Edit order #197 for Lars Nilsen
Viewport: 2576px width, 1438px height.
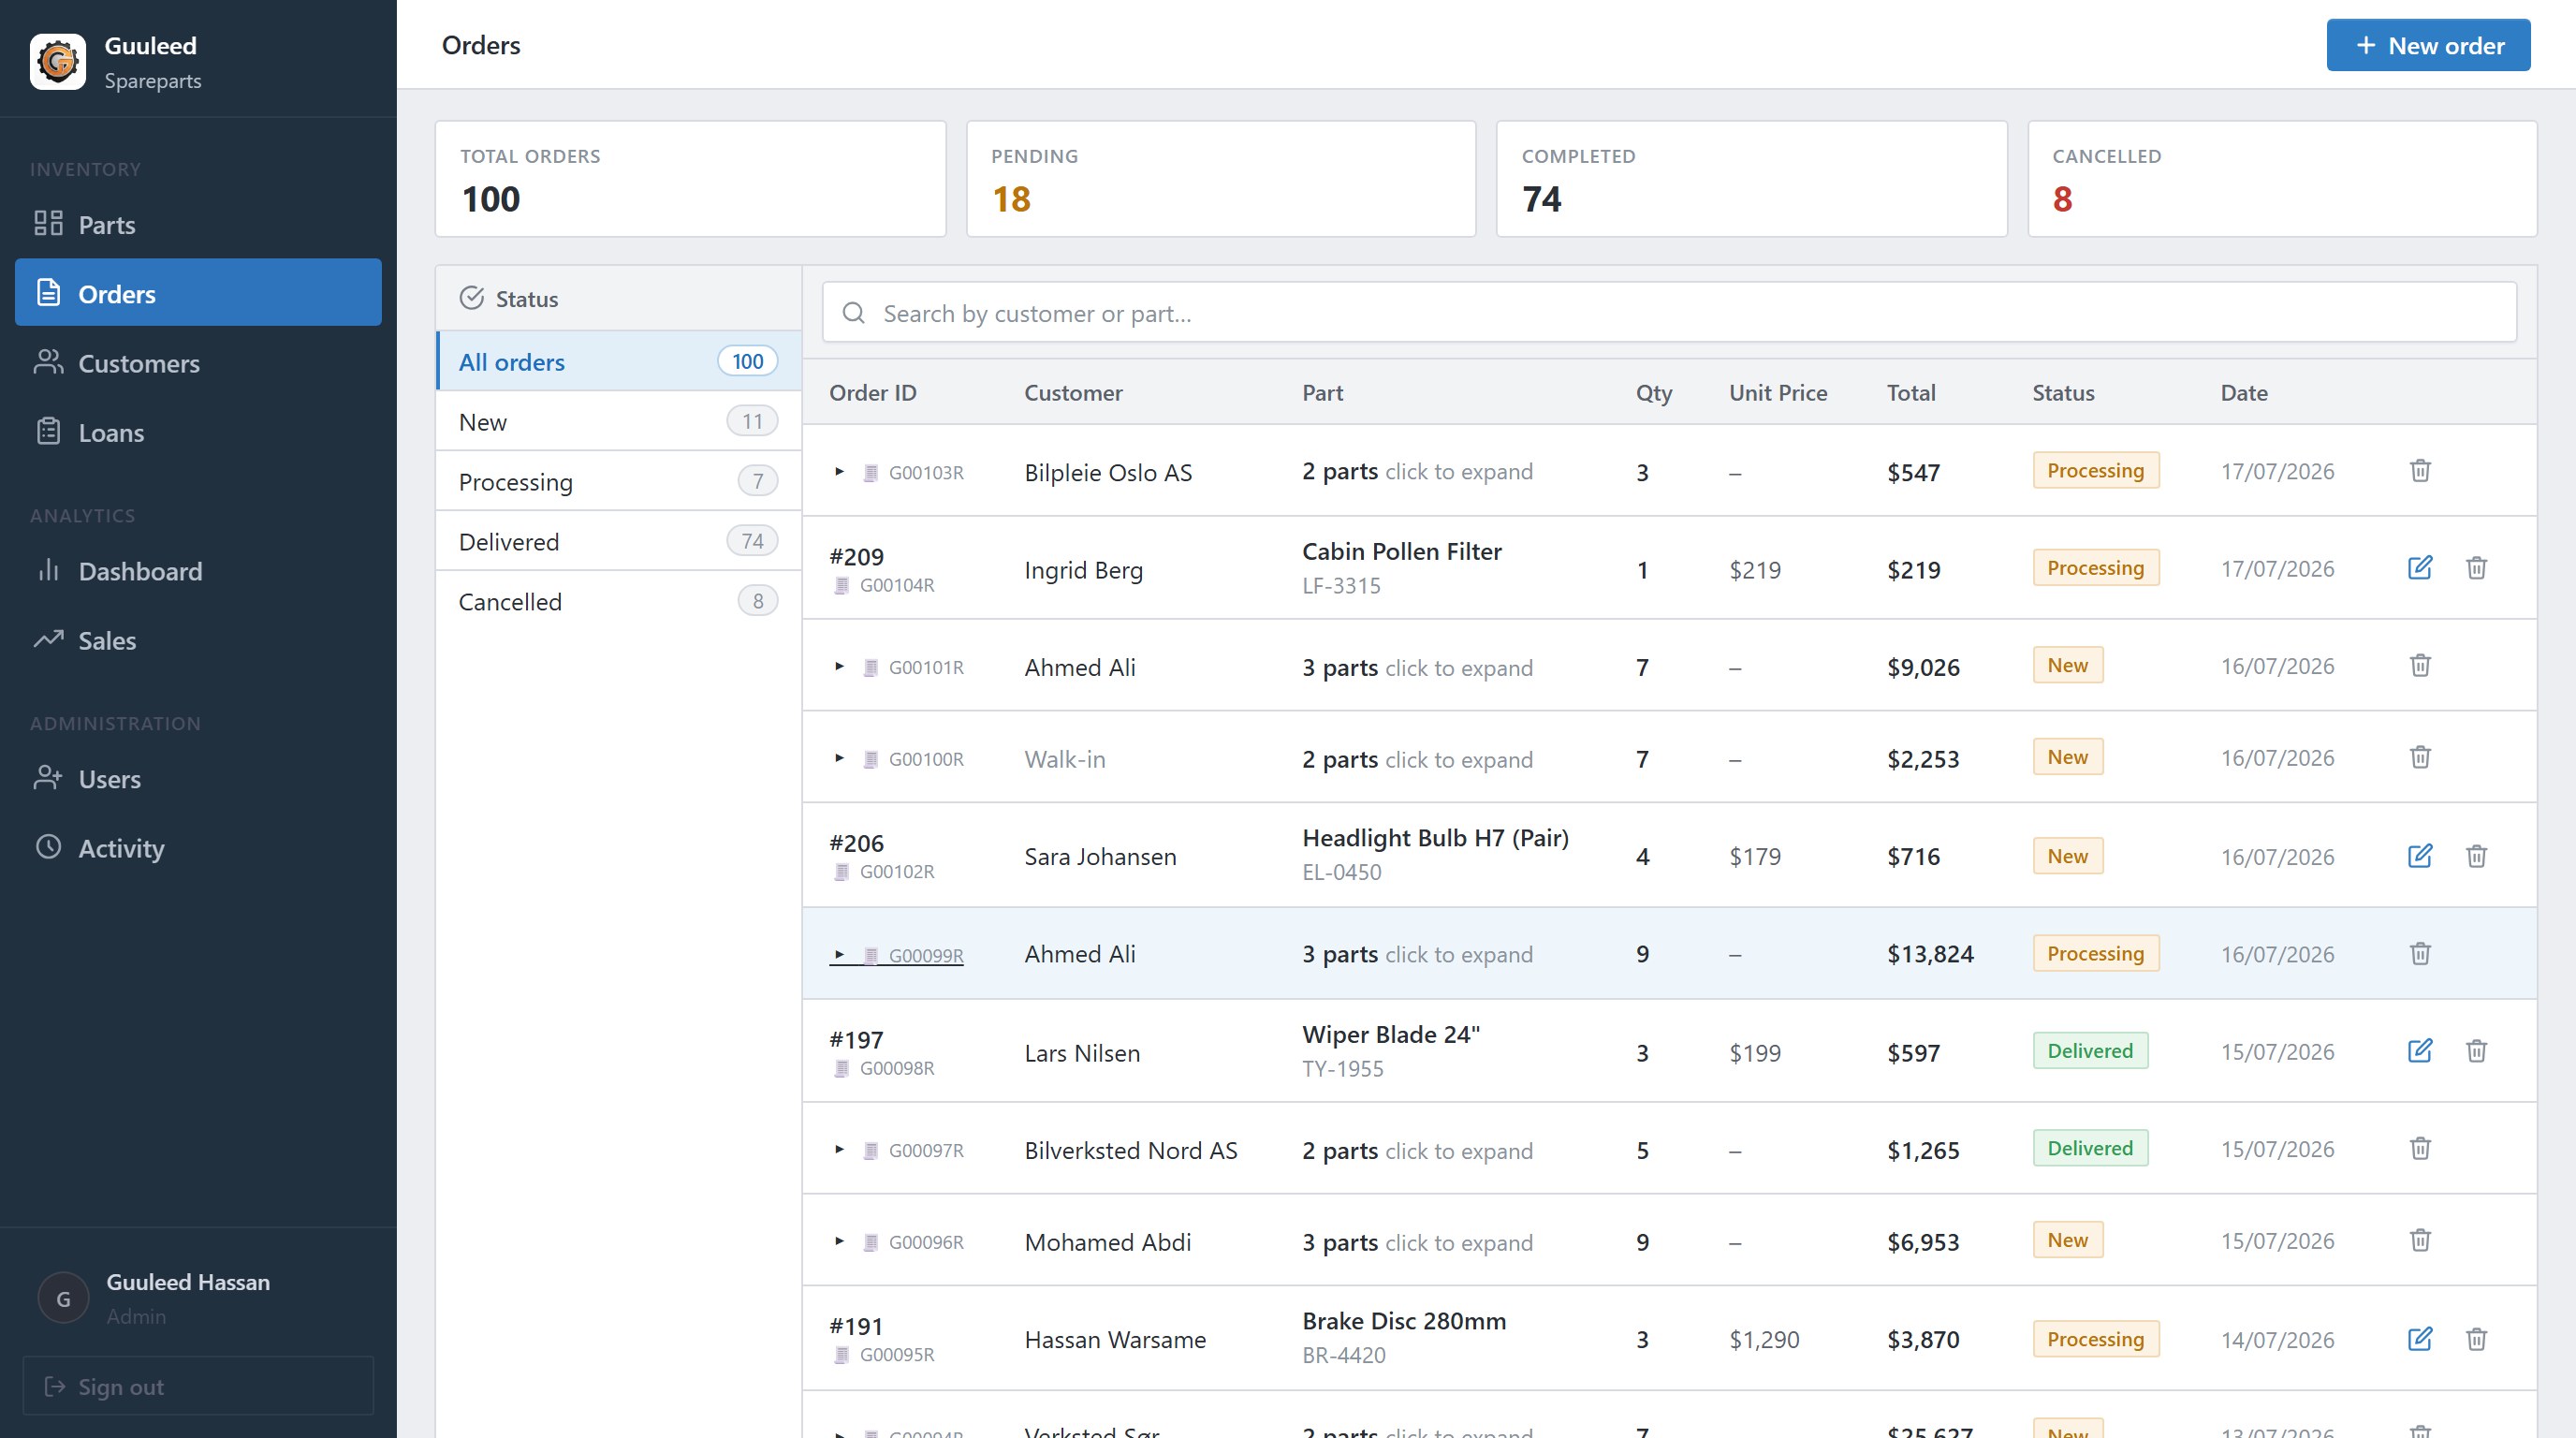2420,1051
